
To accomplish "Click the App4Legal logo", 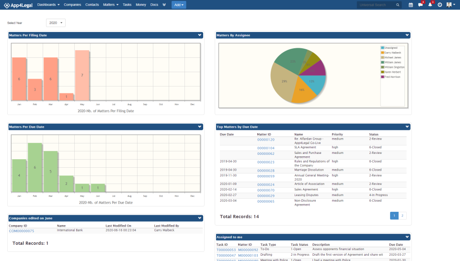I will (x=18, y=5).
